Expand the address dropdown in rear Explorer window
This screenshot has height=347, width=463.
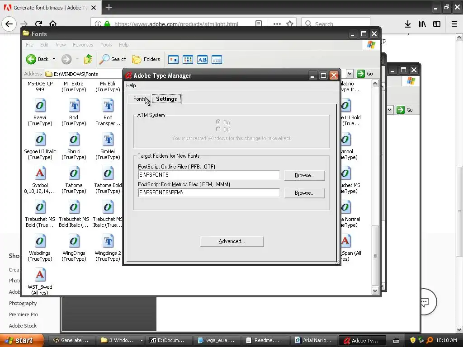click(389, 110)
